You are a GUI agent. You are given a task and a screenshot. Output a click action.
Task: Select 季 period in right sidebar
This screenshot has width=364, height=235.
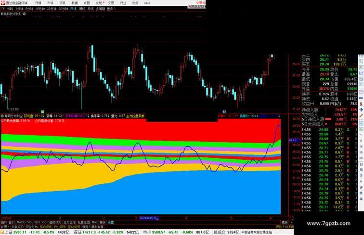tap(361, 193)
